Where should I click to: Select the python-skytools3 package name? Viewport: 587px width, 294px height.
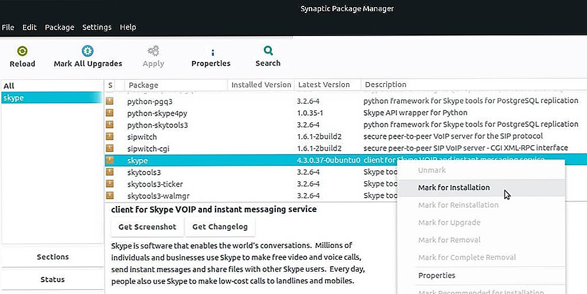pos(157,125)
